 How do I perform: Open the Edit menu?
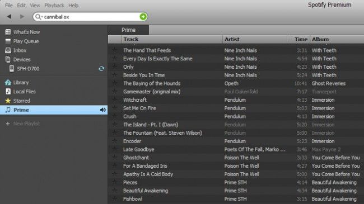[x=21, y=6]
